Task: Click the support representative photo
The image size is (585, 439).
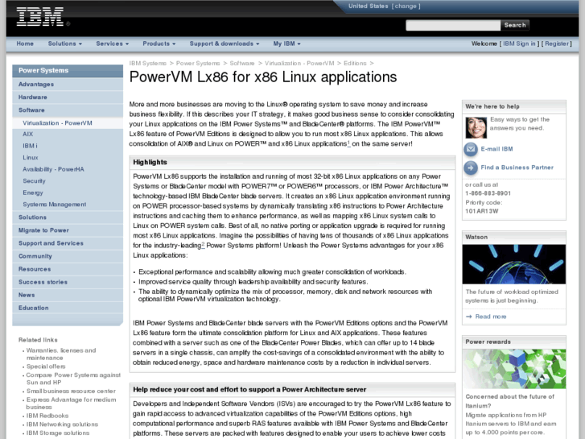Action: (476, 127)
